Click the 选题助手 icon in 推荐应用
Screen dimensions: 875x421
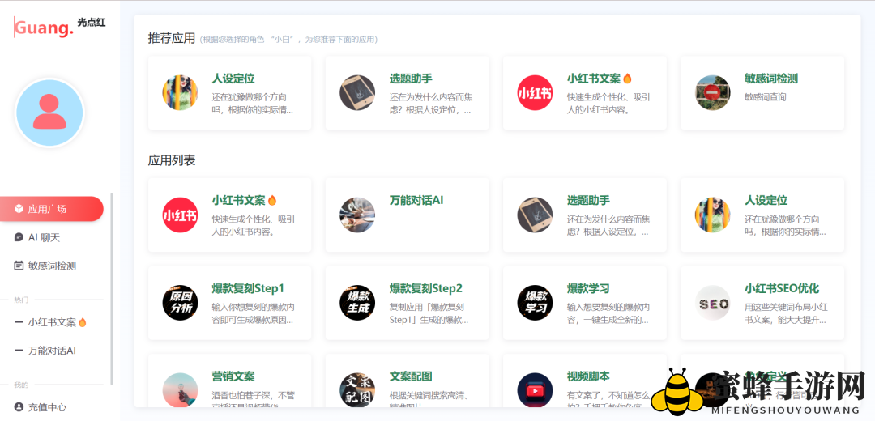(x=357, y=92)
